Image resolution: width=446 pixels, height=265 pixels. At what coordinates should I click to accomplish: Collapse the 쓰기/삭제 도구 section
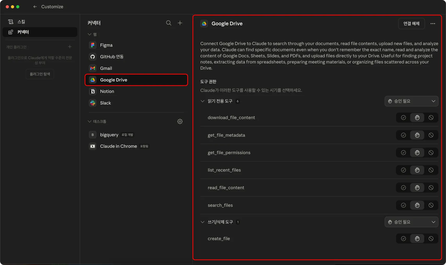click(x=202, y=222)
